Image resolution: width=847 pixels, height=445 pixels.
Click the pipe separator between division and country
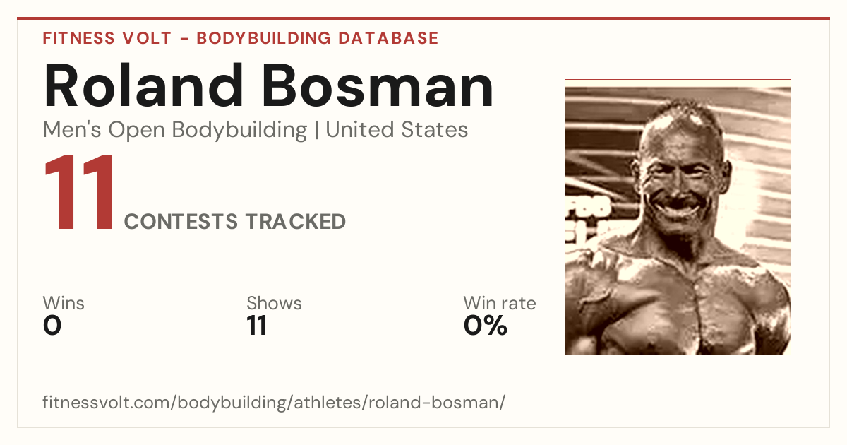pos(316,131)
